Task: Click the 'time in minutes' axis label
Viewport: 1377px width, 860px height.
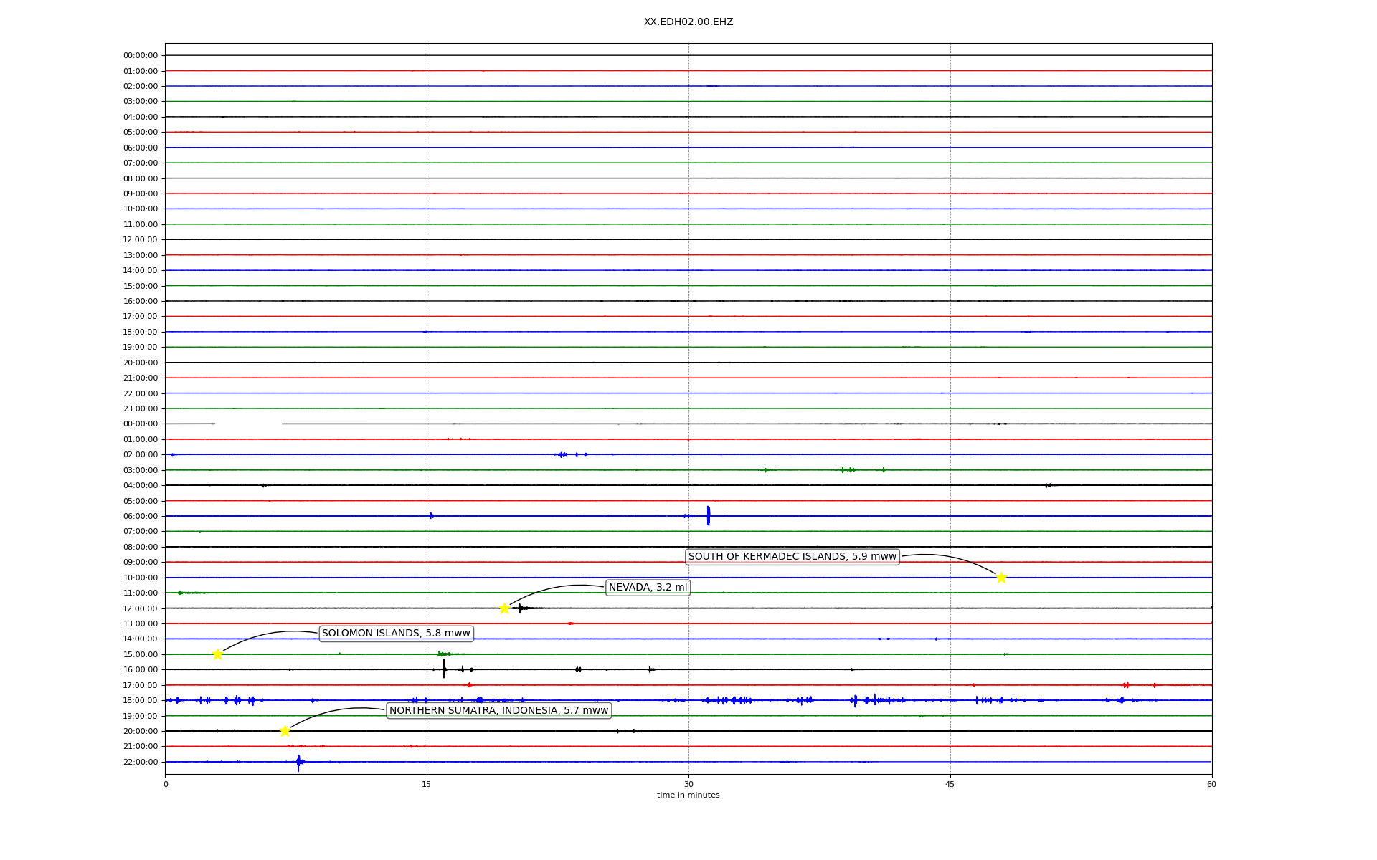Action: 688,795
